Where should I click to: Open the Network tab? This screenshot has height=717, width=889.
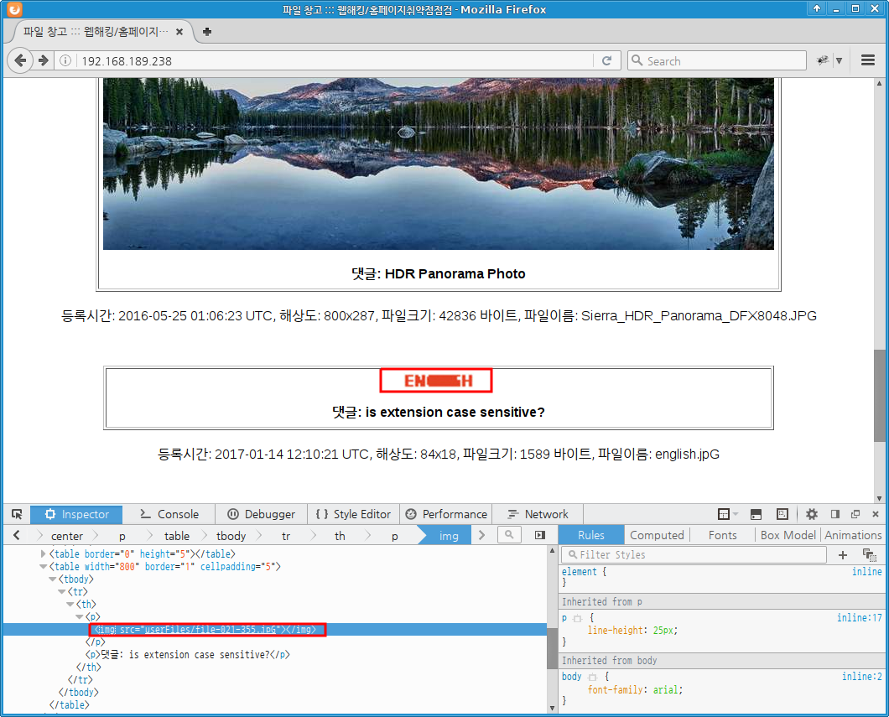tap(538, 514)
